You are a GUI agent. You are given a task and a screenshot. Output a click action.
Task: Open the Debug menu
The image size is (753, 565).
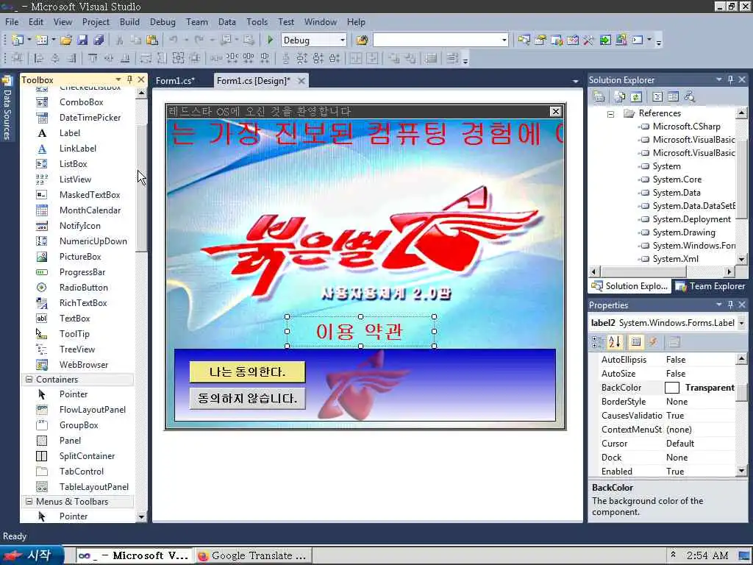[x=163, y=22]
